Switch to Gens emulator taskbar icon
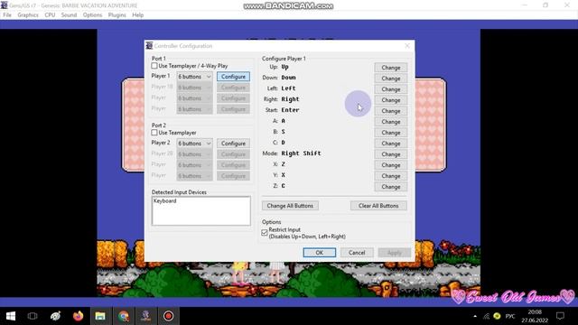578x325 pixels. (x=146, y=316)
